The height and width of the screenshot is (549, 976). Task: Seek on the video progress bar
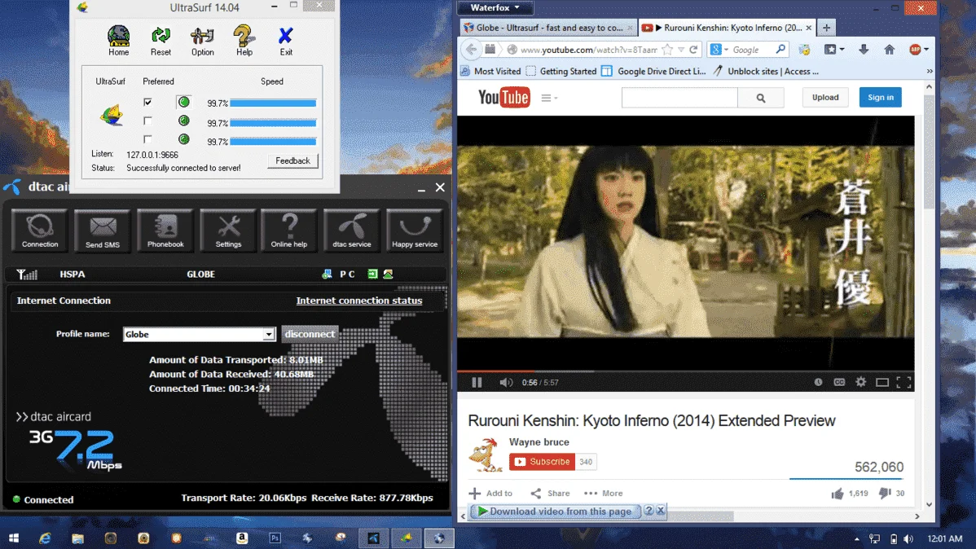pos(685,371)
